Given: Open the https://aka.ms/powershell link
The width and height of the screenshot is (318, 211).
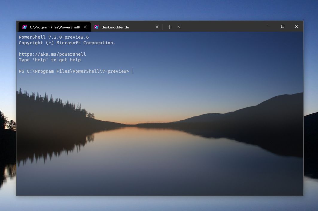Looking at the screenshot, I should (x=52, y=54).
